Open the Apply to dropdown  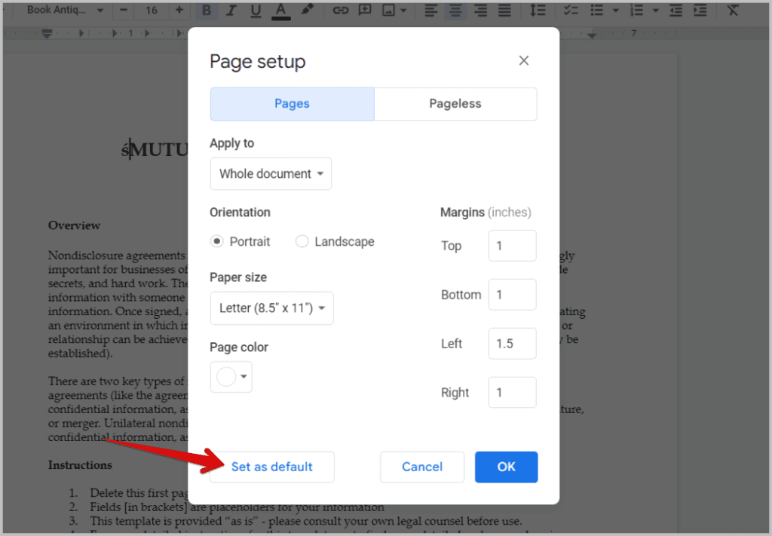(x=271, y=173)
